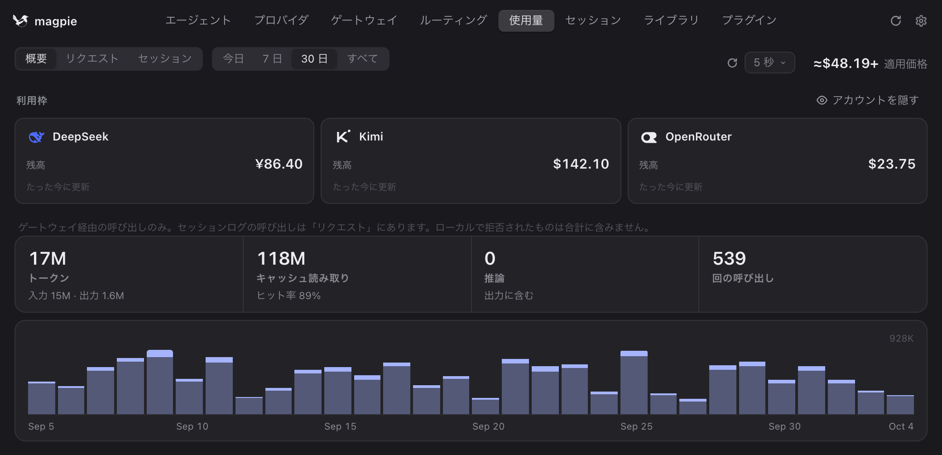The image size is (942, 455).
Task: Switch to the リクエスト sub-tab
Action: [x=92, y=58]
